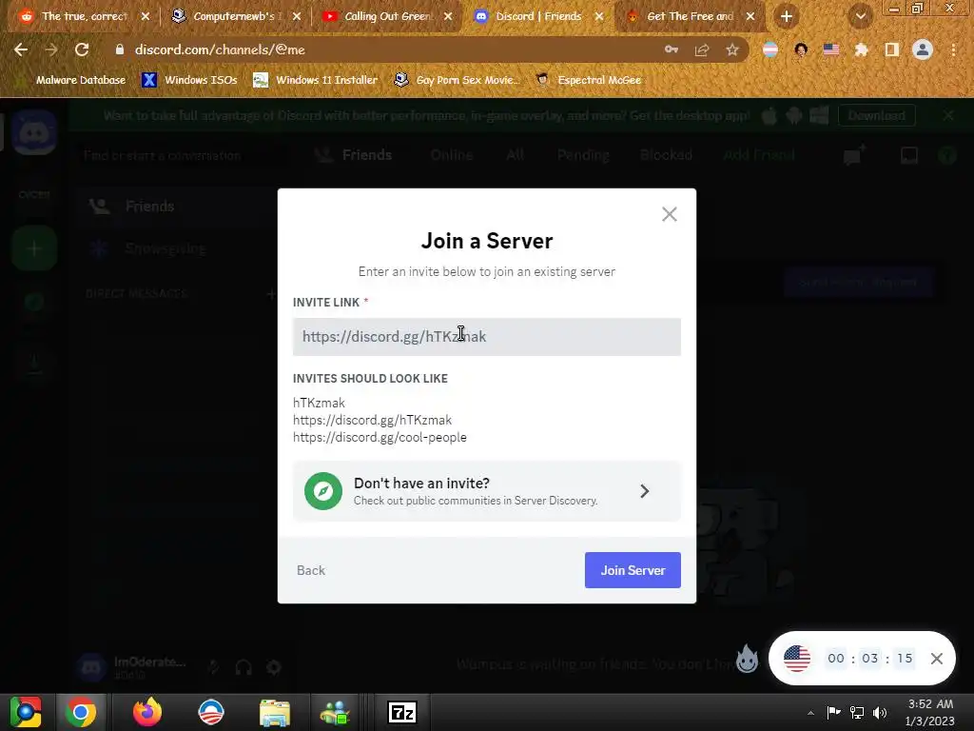Open the saved passwords key icon
Screen dimensions: 974x731
(672, 49)
